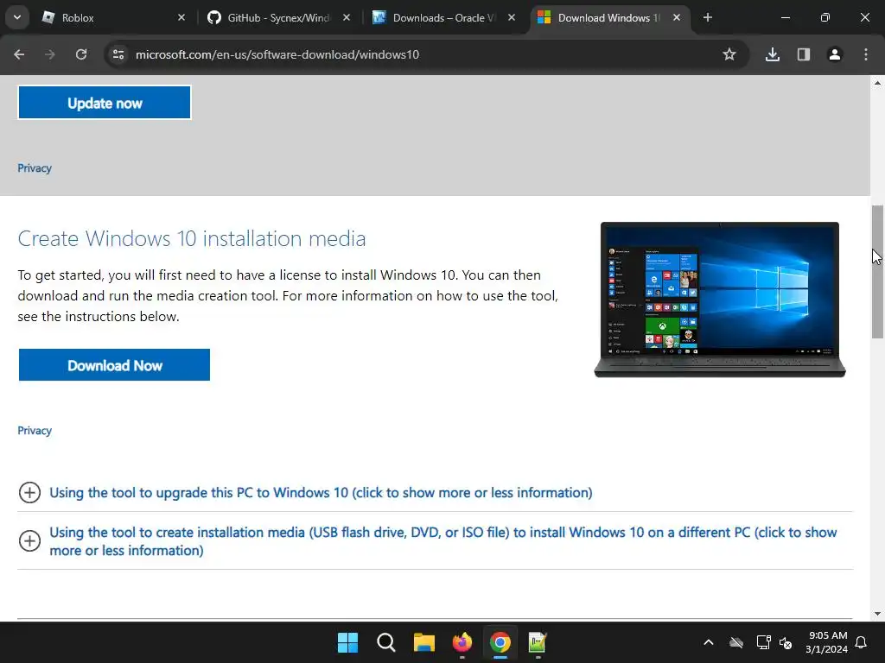
Task: Expand 'Using the tool to upgrade this PC' section
Action: tap(321, 492)
